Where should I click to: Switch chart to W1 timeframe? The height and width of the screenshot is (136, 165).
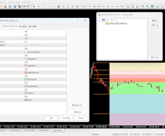[118, 6]
